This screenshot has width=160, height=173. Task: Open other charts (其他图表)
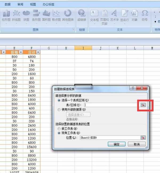(x=68, y=17)
